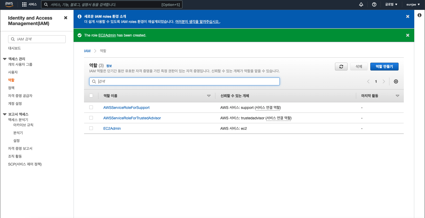The image size is (425, 218).
Task: Focus the roles 검색 input field
Action: point(184,81)
